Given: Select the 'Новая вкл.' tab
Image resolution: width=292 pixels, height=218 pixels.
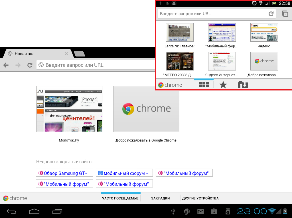Looking at the screenshot, I should (37, 54).
